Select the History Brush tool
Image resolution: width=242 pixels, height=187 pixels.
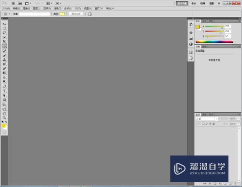coord(4,64)
